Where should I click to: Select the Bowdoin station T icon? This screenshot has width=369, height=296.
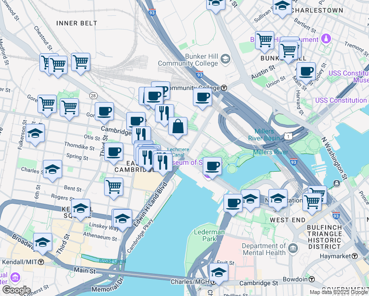pos(312,279)
